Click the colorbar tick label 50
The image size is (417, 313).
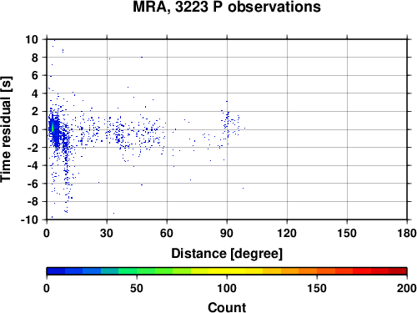[x=137, y=288]
